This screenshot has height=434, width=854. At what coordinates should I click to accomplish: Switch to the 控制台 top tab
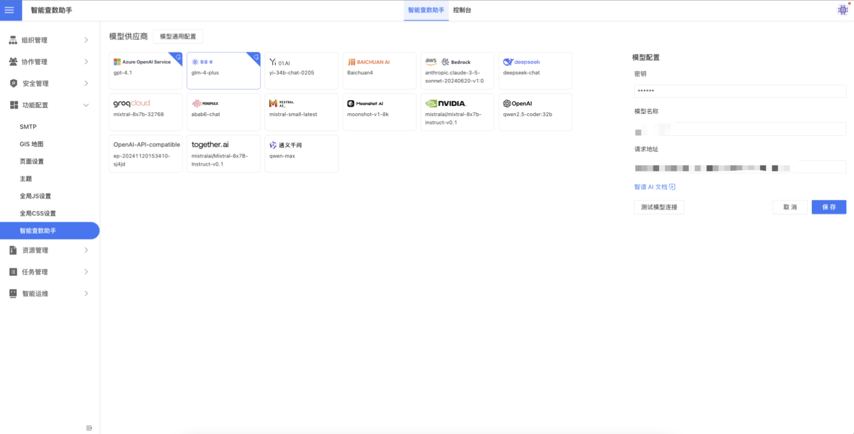tap(462, 11)
